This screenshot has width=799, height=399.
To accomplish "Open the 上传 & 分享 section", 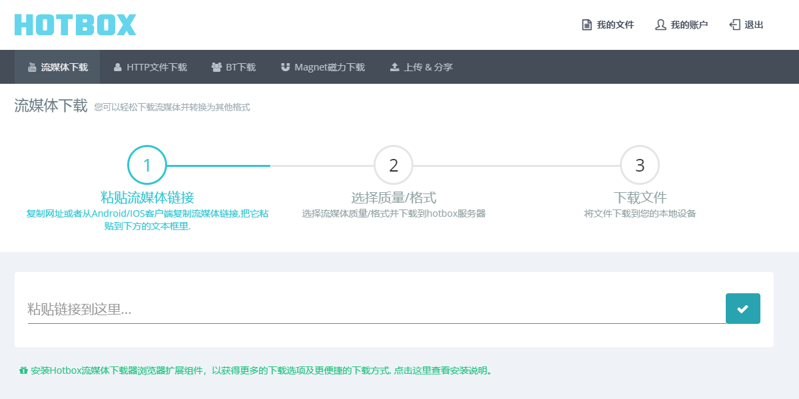I will point(421,66).
